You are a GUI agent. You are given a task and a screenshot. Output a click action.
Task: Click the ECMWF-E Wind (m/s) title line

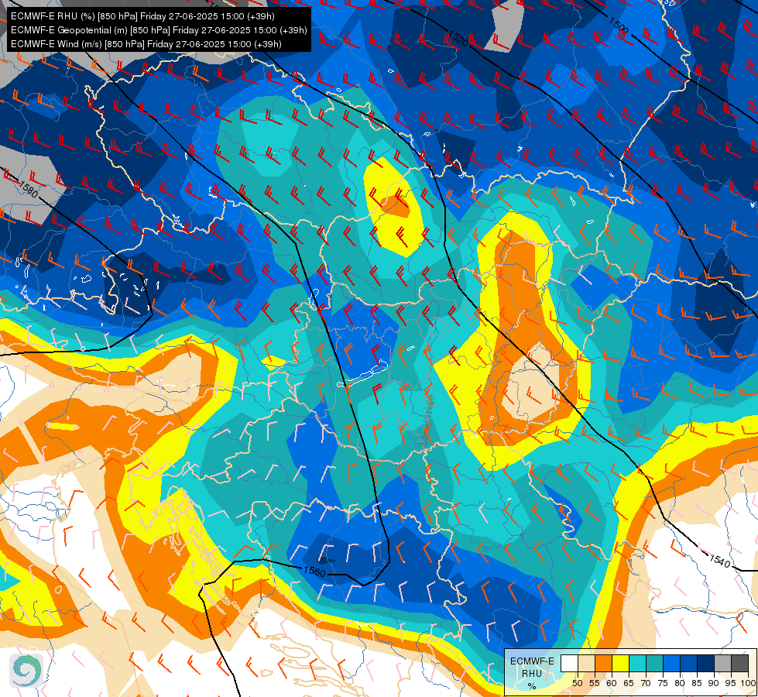(x=146, y=44)
